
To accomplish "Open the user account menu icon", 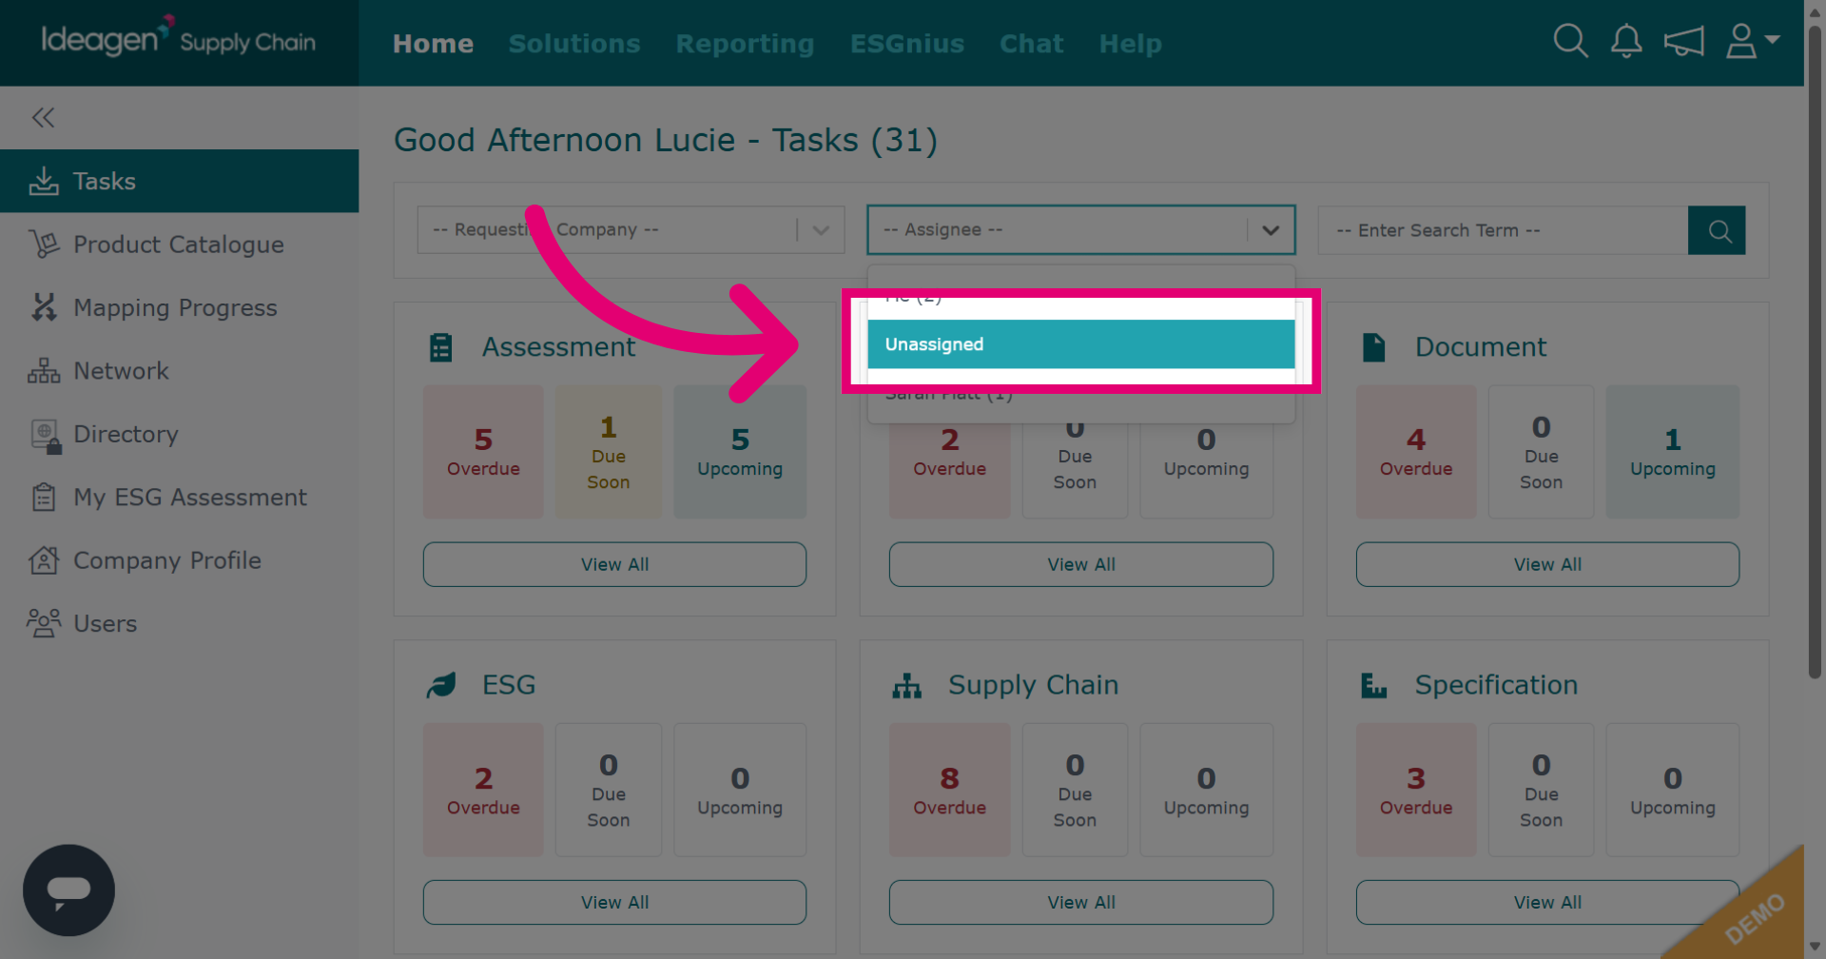I will click(x=1741, y=41).
